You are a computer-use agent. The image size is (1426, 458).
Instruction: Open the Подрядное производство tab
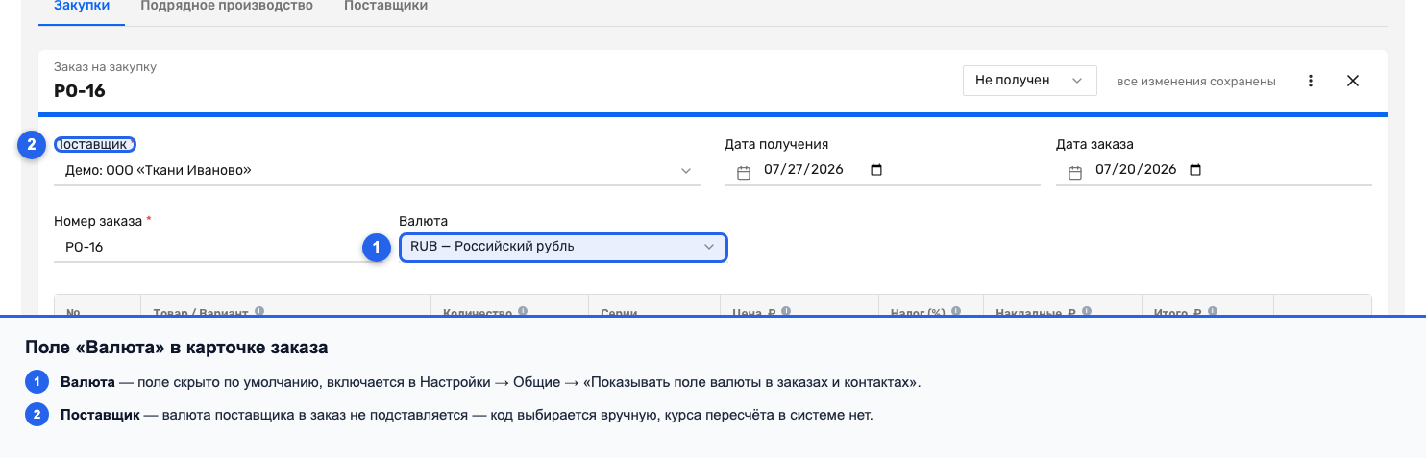tap(227, 6)
